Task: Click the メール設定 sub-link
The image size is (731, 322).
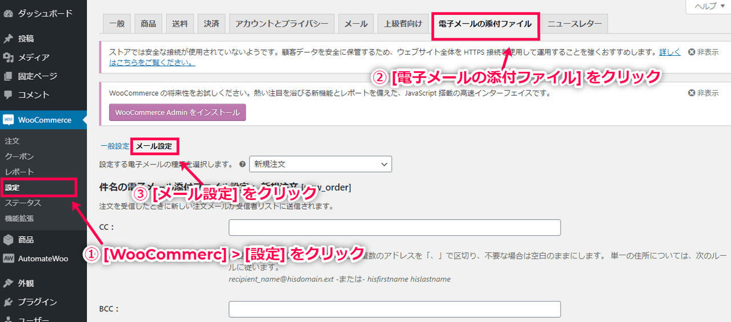Action: pos(154,146)
